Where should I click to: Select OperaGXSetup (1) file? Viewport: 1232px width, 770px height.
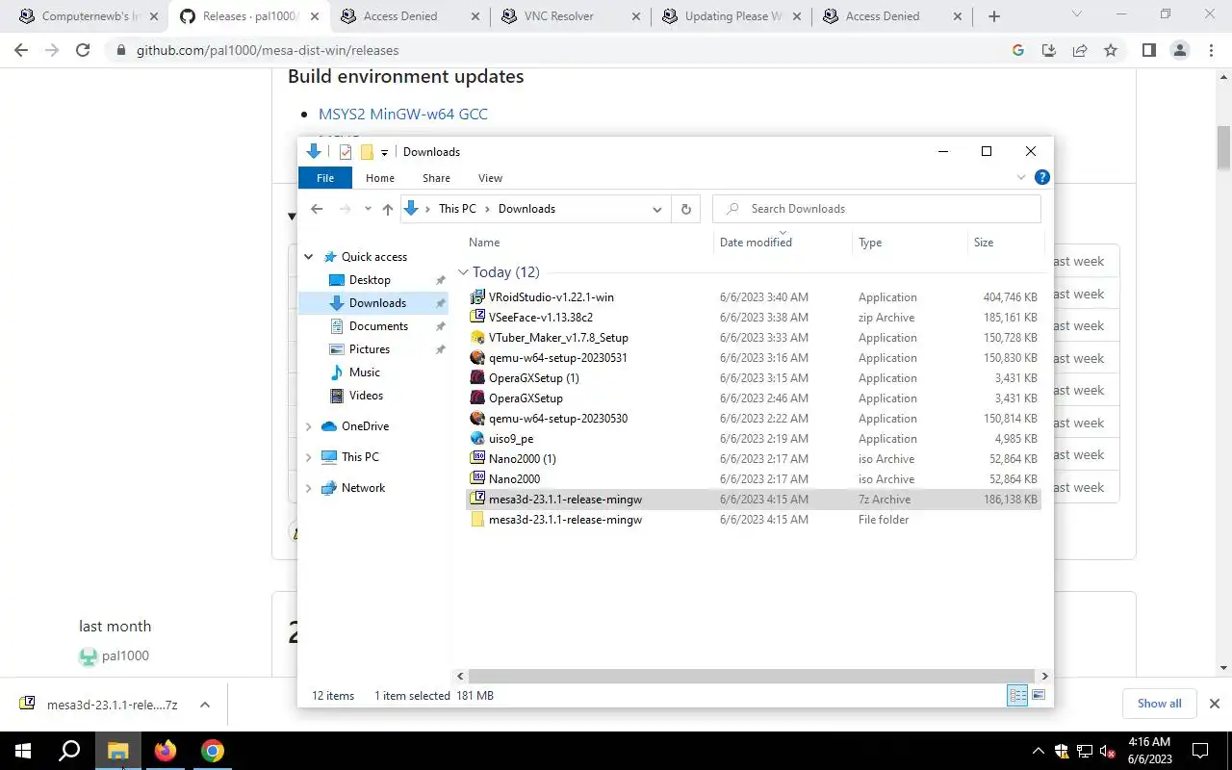(x=533, y=378)
